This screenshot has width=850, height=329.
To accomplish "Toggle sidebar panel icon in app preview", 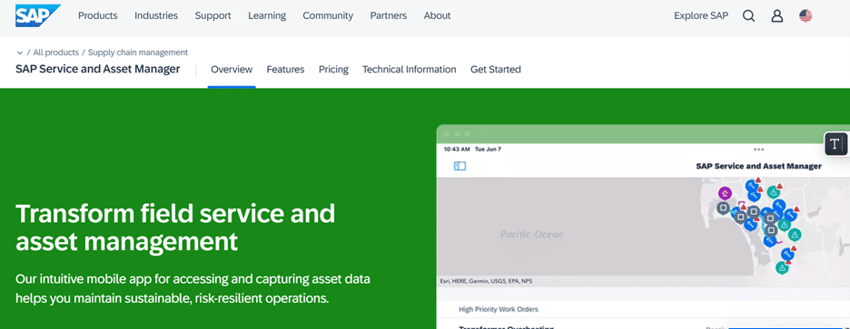I will pyautogui.click(x=460, y=166).
